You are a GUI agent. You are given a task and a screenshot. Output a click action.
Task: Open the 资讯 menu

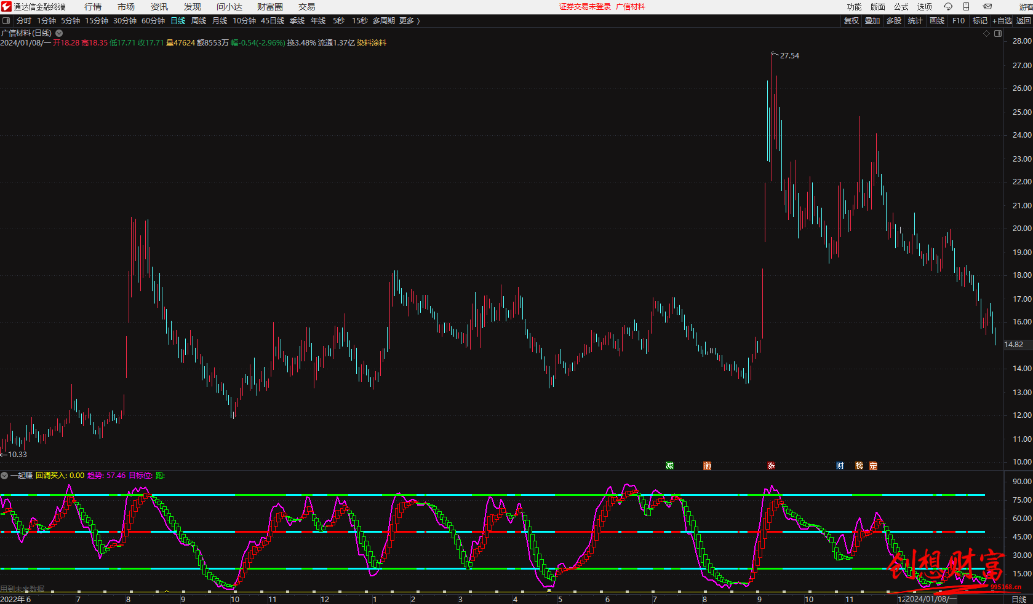coord(159,7)
